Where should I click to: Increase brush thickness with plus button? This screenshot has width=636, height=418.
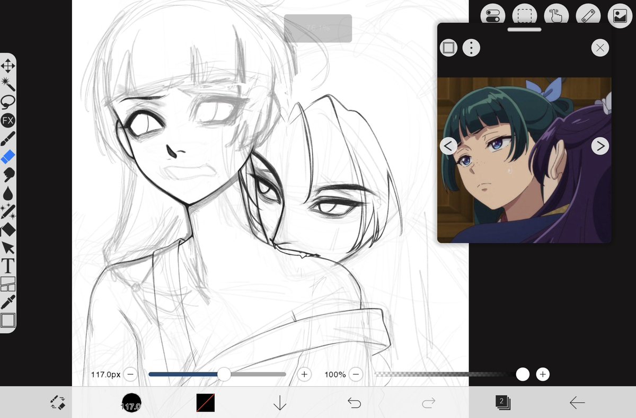click(x=304, y=375)
